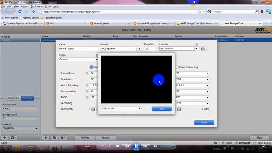Go to the Firefox home page
Image resolution: width=272 pixels, height=153 pixels.
coord(33,11)
